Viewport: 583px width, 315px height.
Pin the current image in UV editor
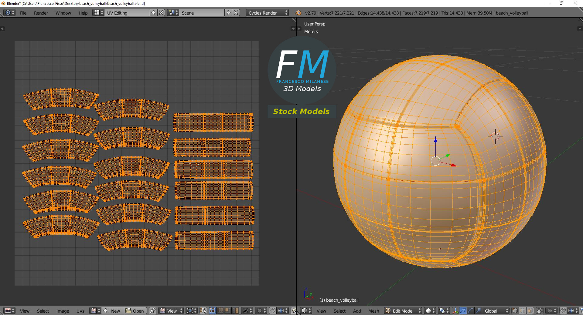[152, 311]
